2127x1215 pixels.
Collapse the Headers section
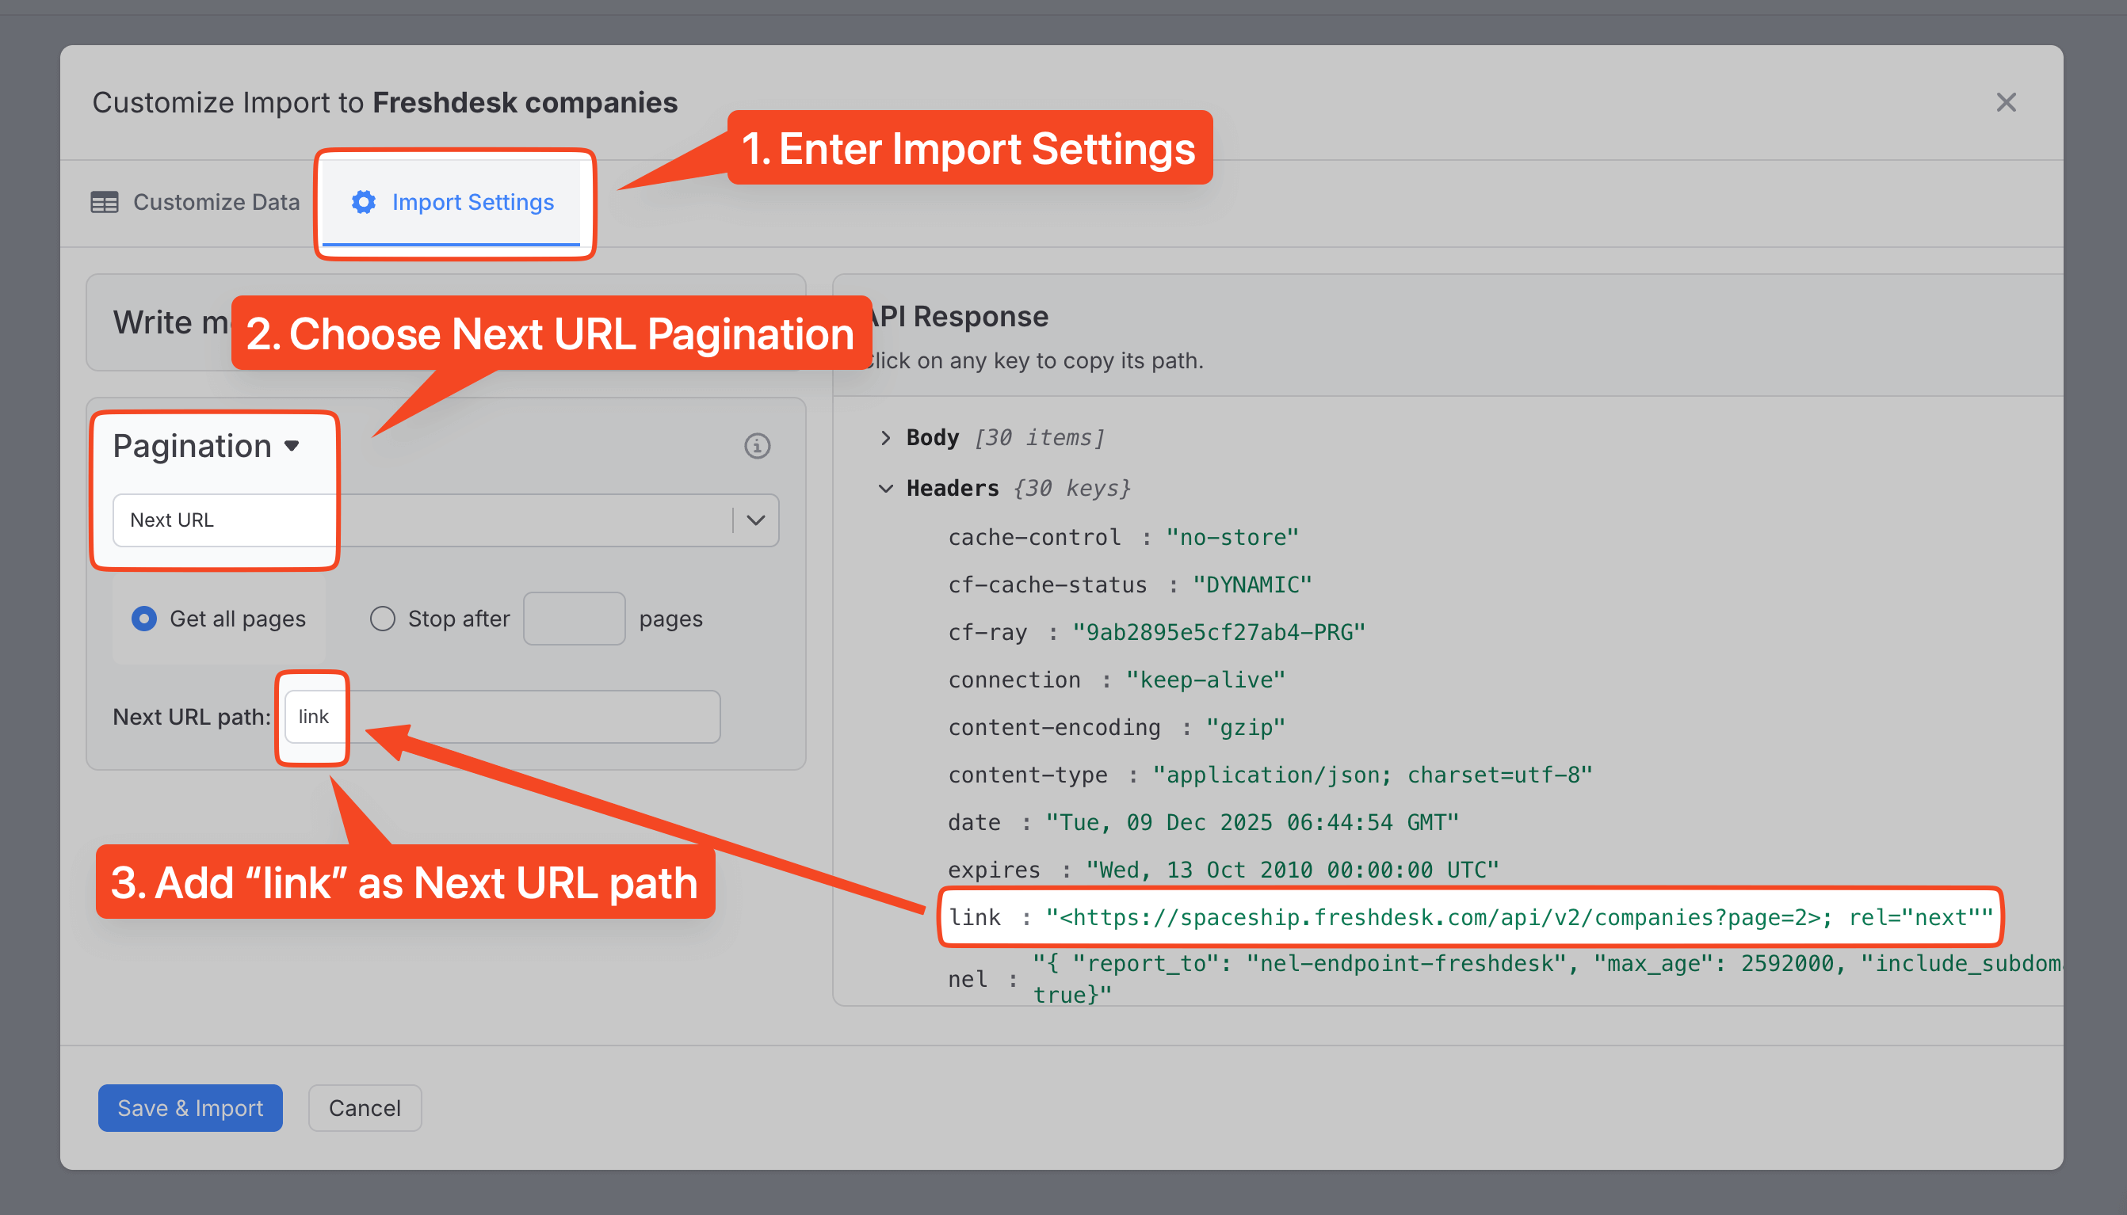tap(886, 488)
